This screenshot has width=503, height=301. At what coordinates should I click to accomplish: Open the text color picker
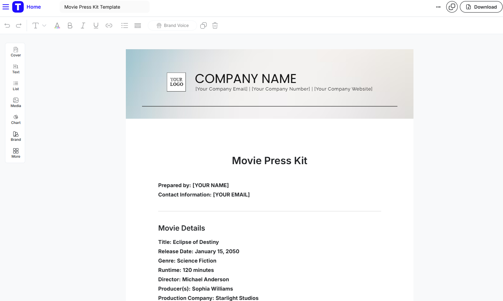click(57, 25)
